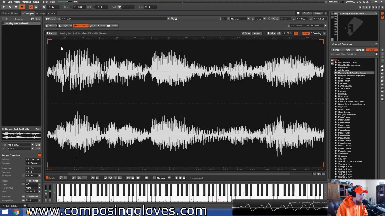The height and width of the screenshot is (216, 385).
Task: Click the stop sample icon beside No Loop
Action: tap(180, 178)
